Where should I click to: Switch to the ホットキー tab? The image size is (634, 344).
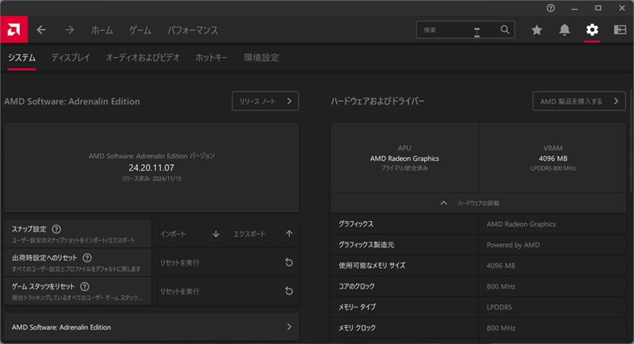pos(212,58)
